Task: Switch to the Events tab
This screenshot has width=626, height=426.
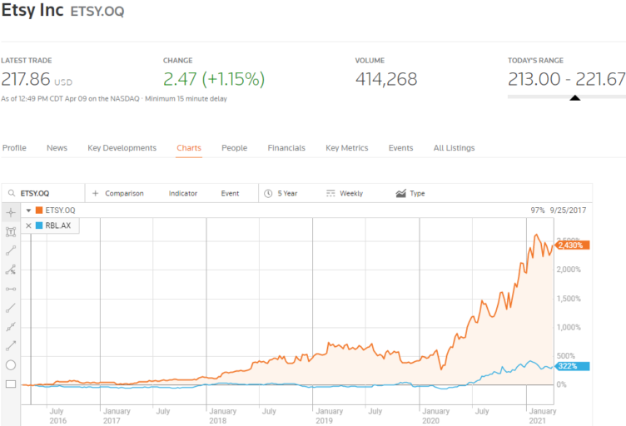Action: point(401,148)
